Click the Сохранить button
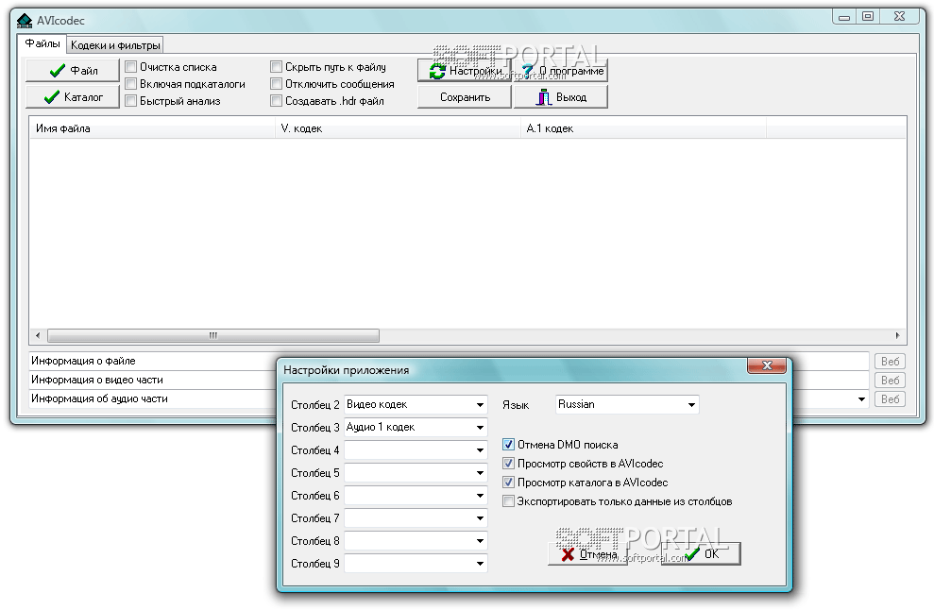Viewport: 934px width, 610px height. pyautogui.click(x=465, y=97)
